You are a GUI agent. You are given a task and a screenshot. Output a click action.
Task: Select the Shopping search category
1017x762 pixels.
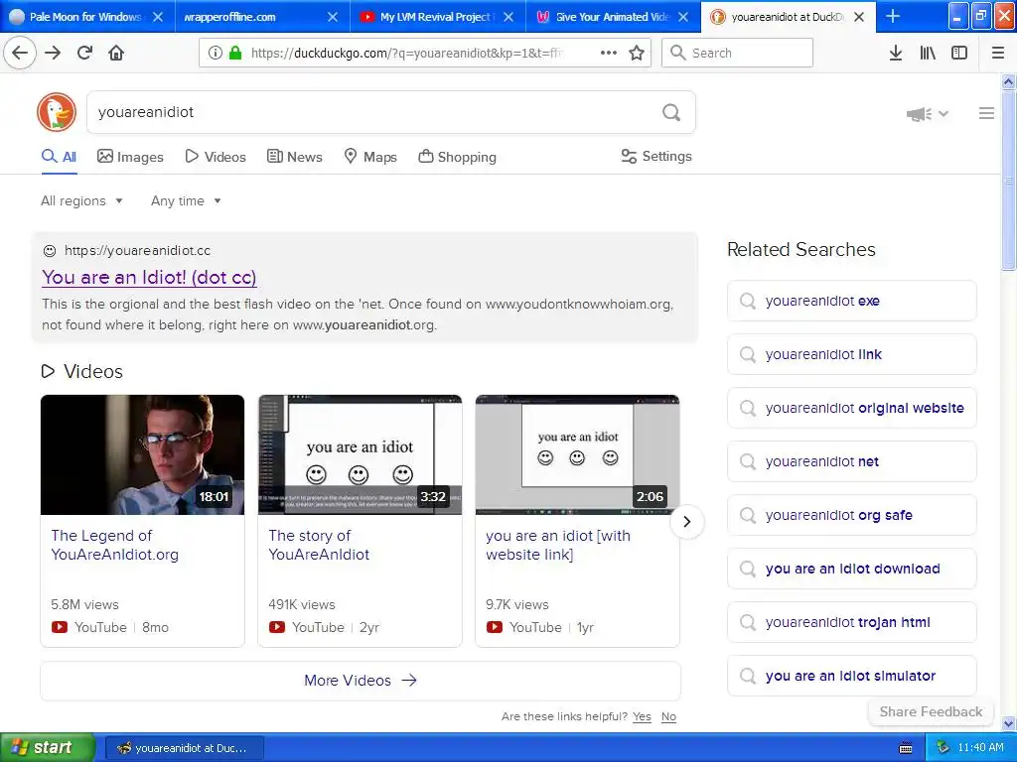click(457, 157)
